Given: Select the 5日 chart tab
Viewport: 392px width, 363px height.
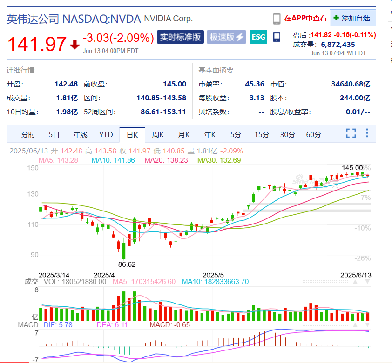Looking at the screenshot, I should [x=54, y=135].
